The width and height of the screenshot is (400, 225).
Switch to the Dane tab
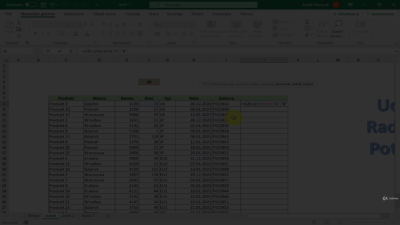coord(154,14)
